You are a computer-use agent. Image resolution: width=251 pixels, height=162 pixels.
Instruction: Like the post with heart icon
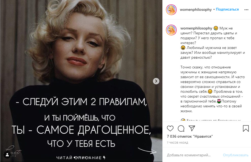pyautogui.click(x=170, y=128)
